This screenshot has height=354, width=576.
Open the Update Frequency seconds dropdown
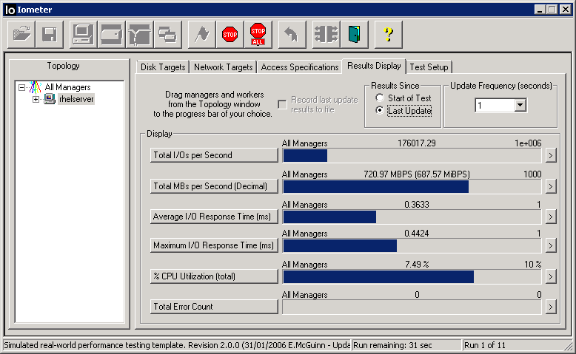click(x=520, y=106)
